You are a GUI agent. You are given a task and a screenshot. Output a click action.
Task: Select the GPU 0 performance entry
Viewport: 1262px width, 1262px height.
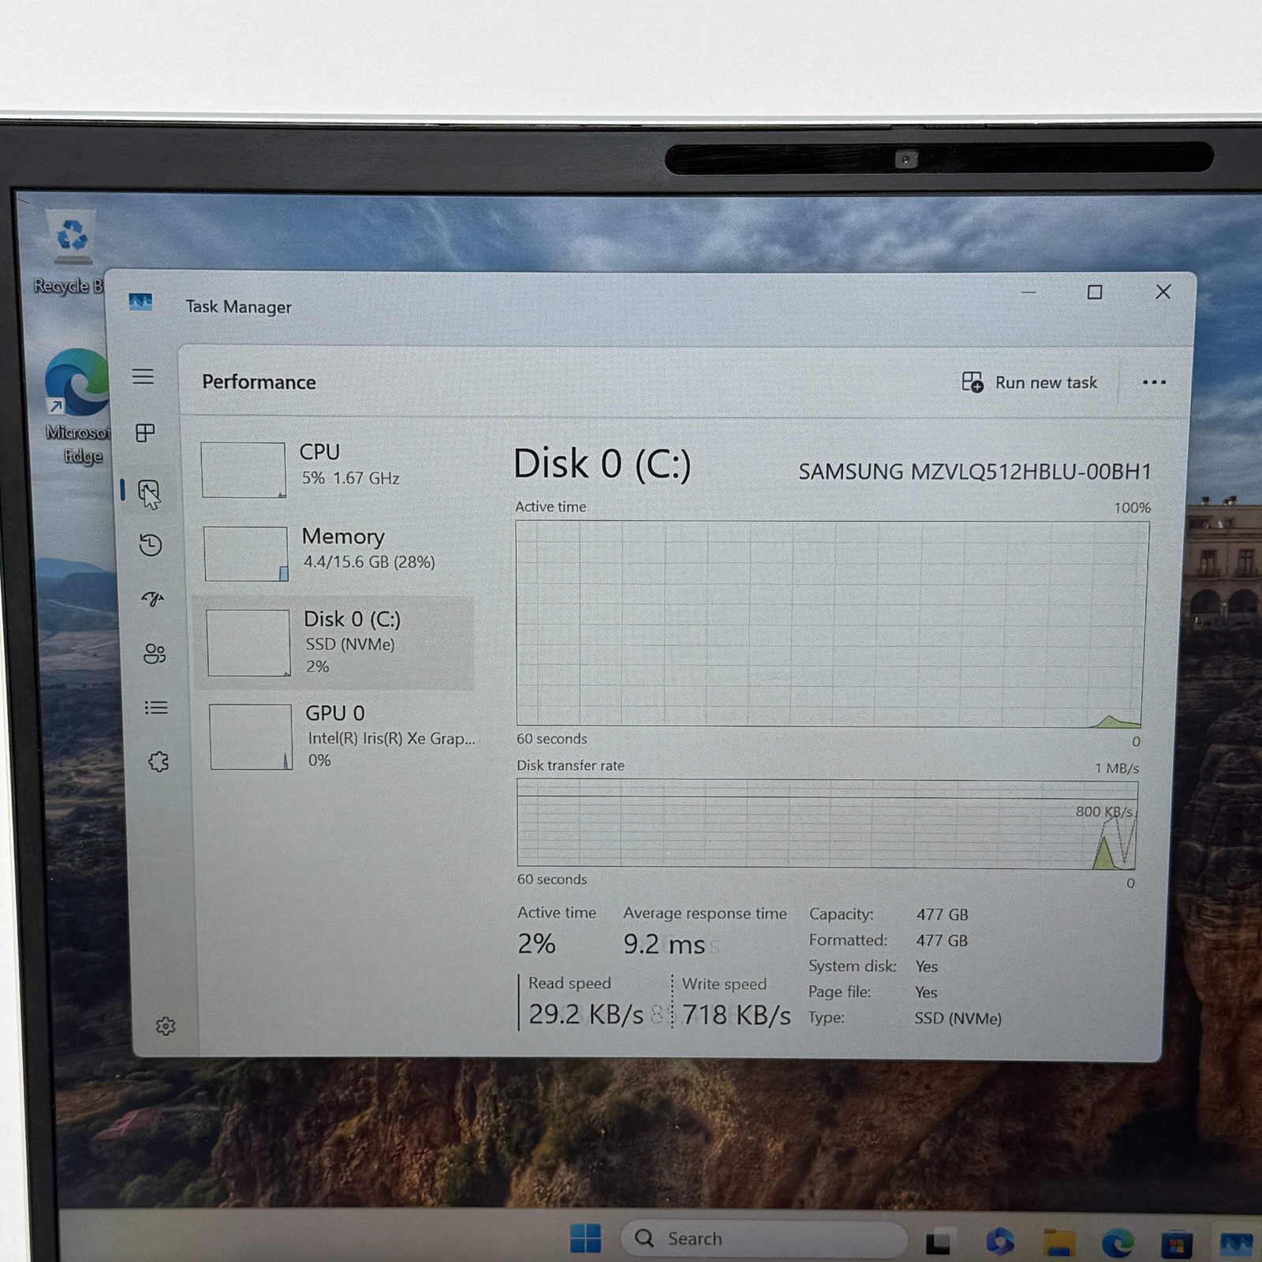coord(339,736)
